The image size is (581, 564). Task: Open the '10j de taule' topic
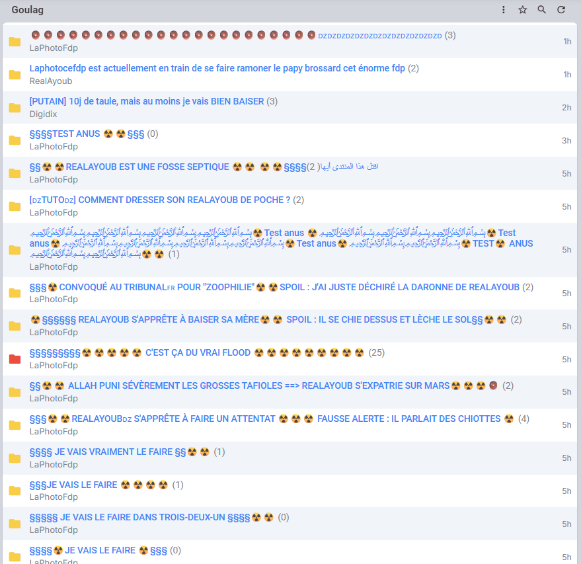[x=147, y=101]
